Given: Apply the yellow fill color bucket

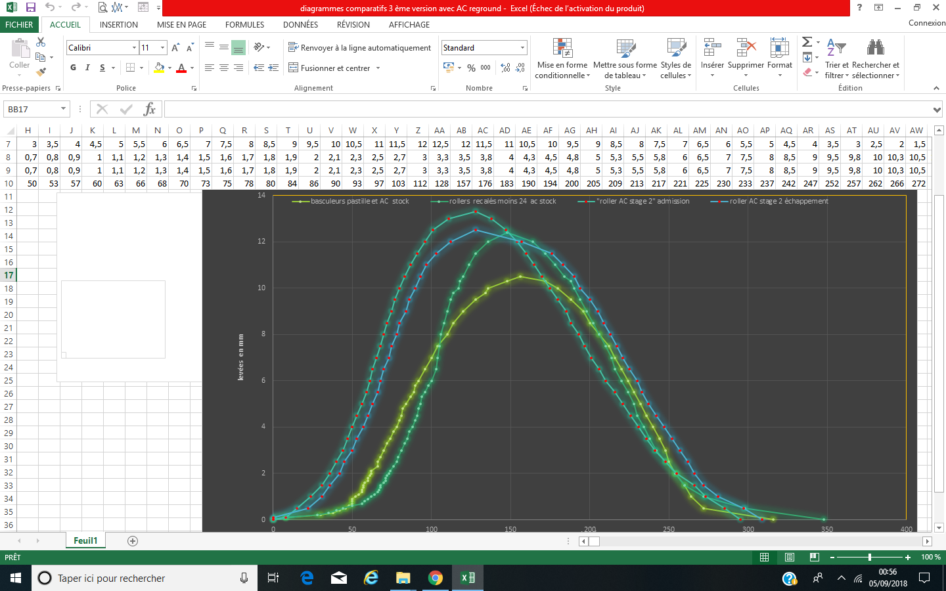Looking at the screenshot, I should (159, 68).
